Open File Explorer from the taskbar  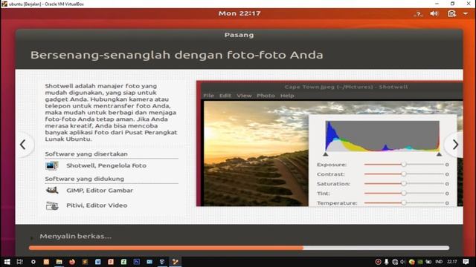[59, 262]
